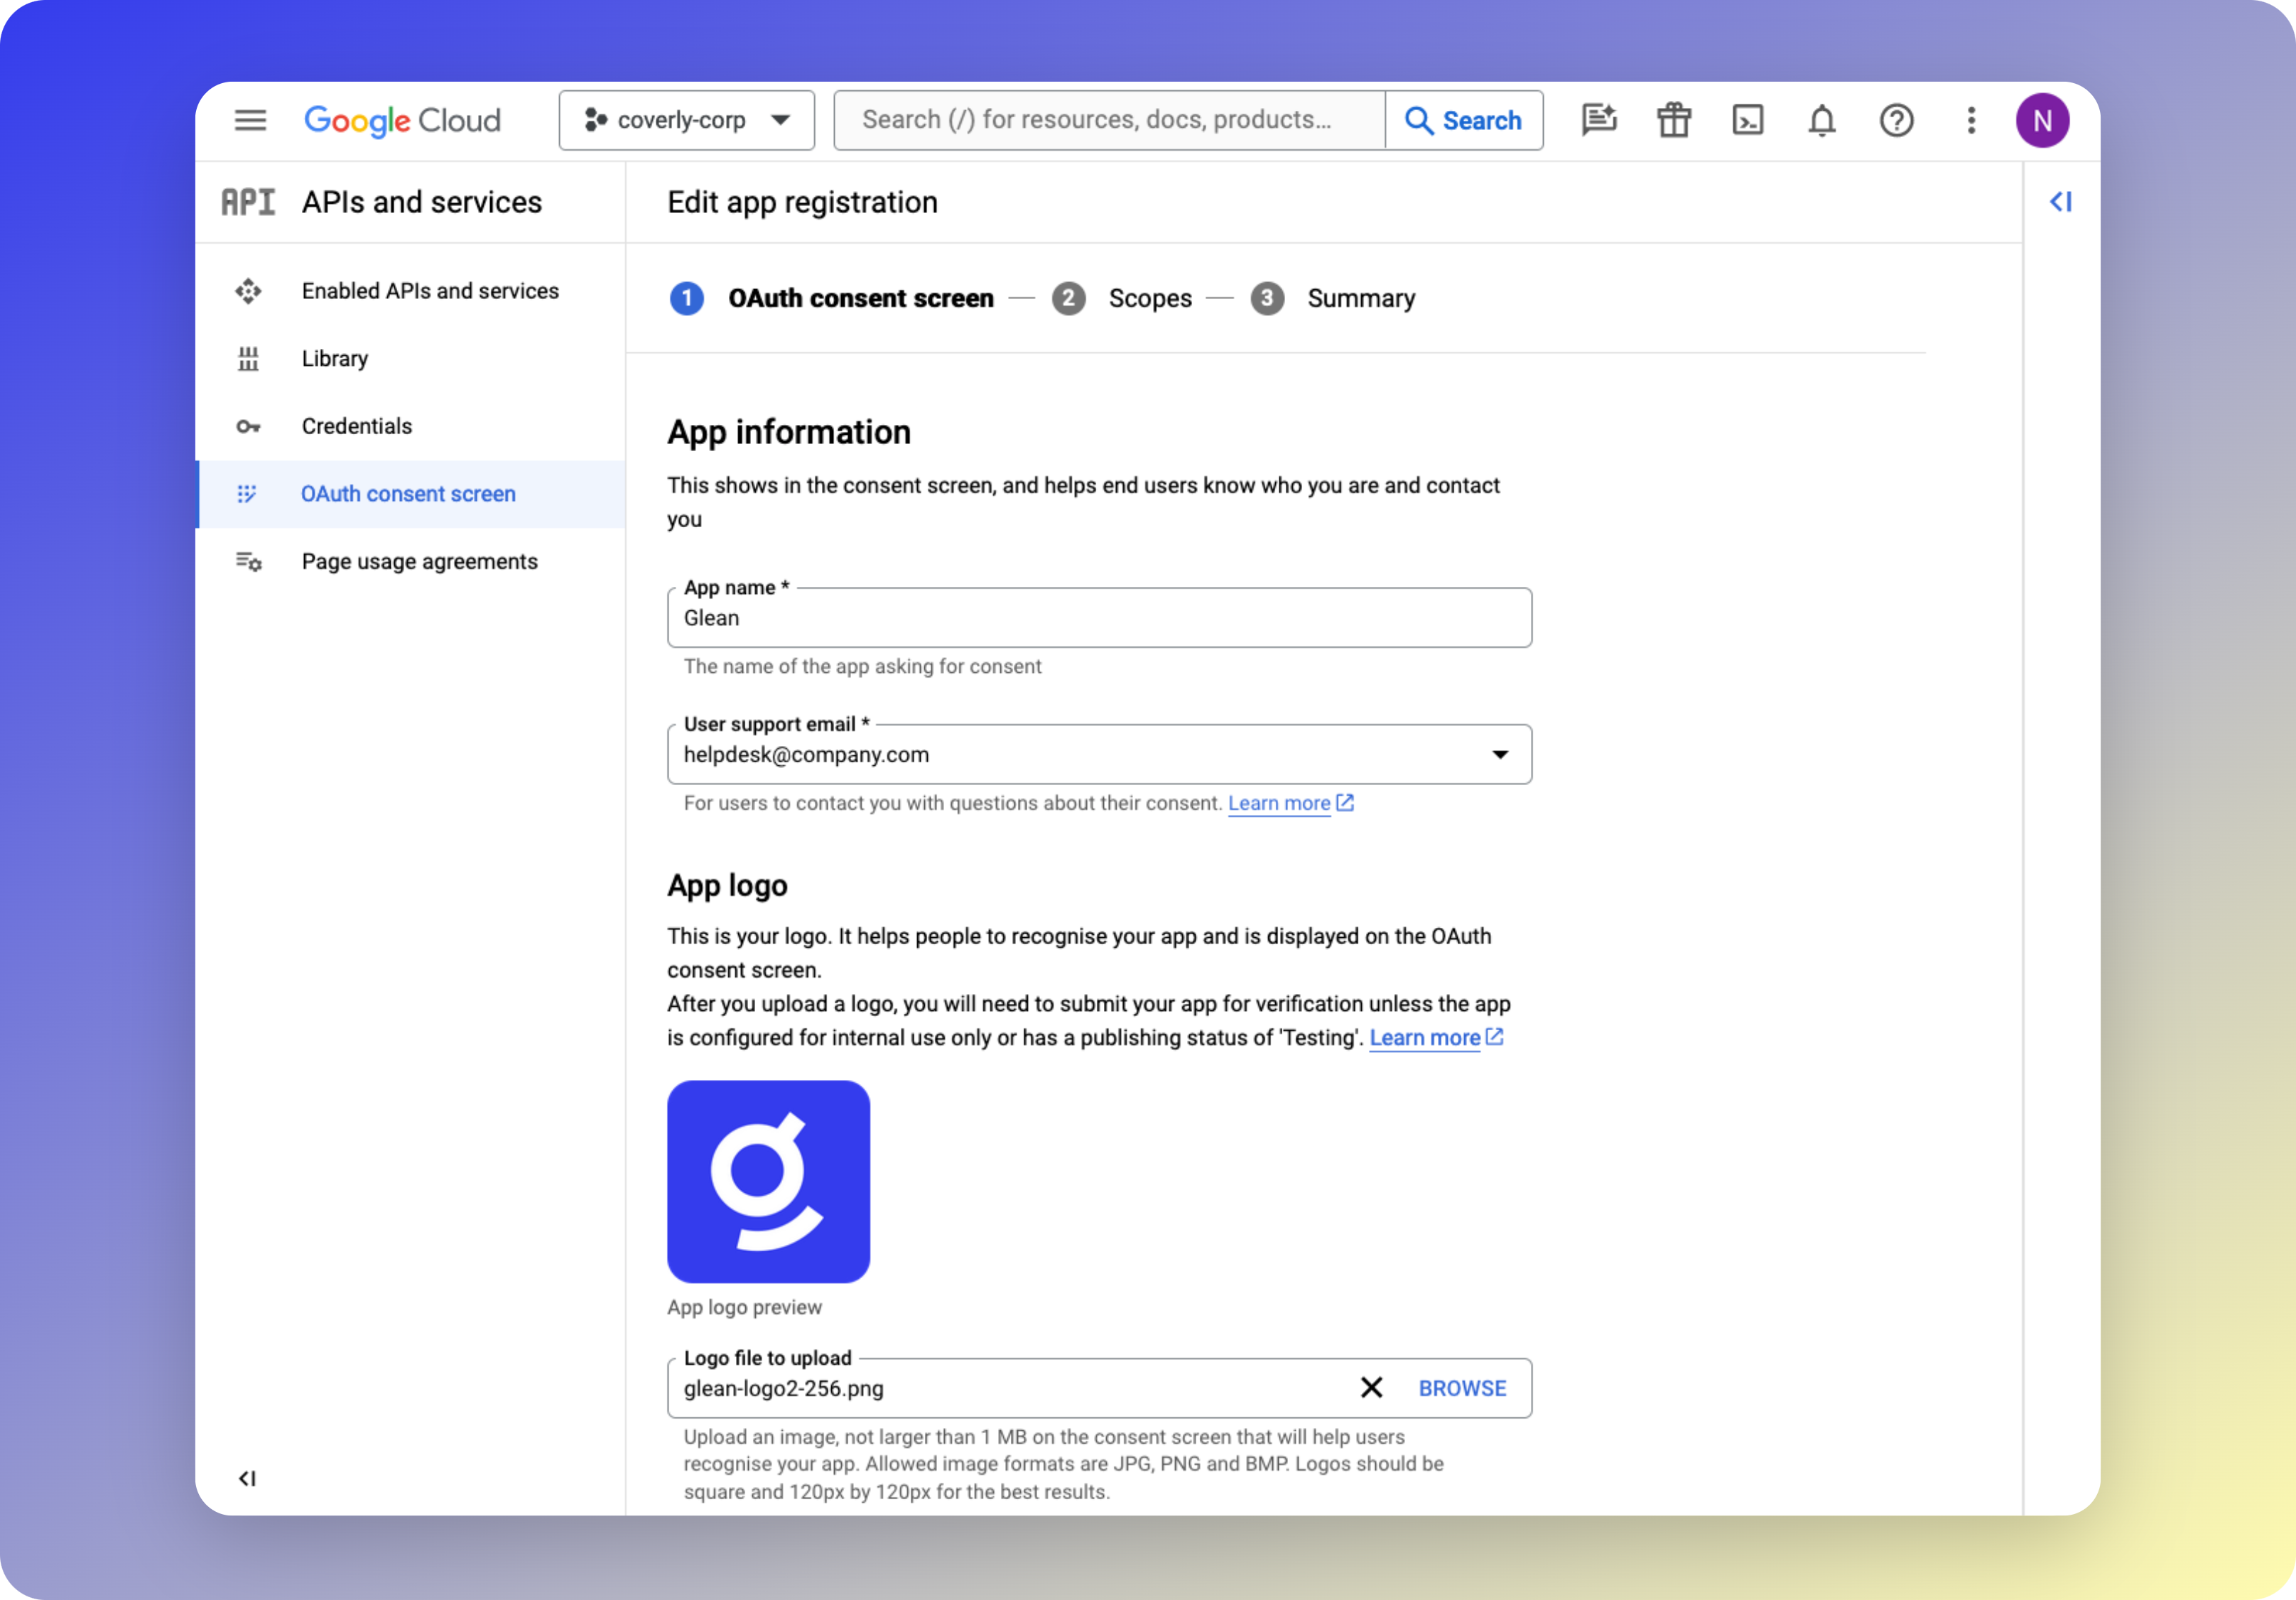Open the navigation hamburger menu
Image resolution: width=2296 pixels, height=1600 pixels.
[x=250, y=120]
